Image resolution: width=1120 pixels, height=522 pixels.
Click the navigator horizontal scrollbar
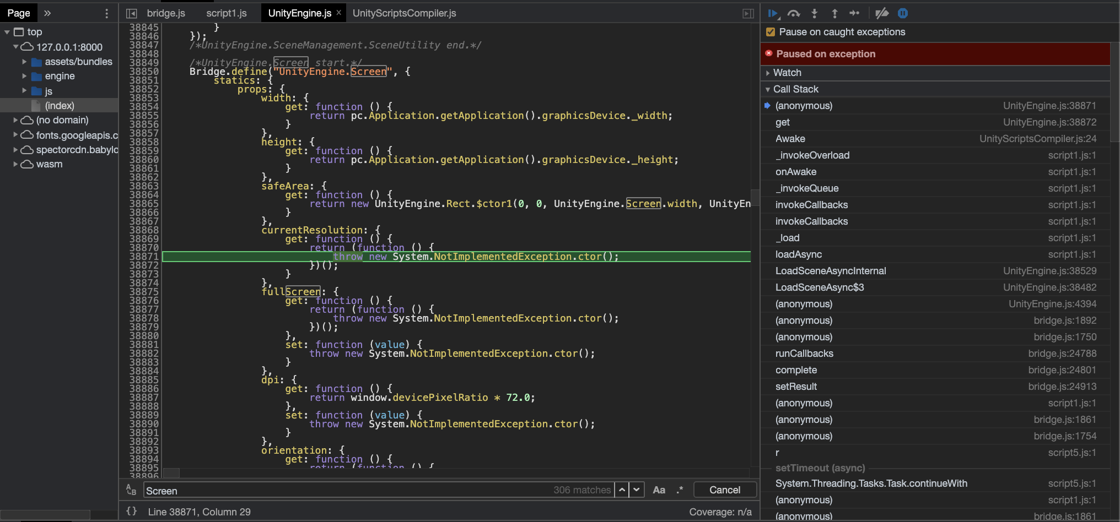[45, 514]
